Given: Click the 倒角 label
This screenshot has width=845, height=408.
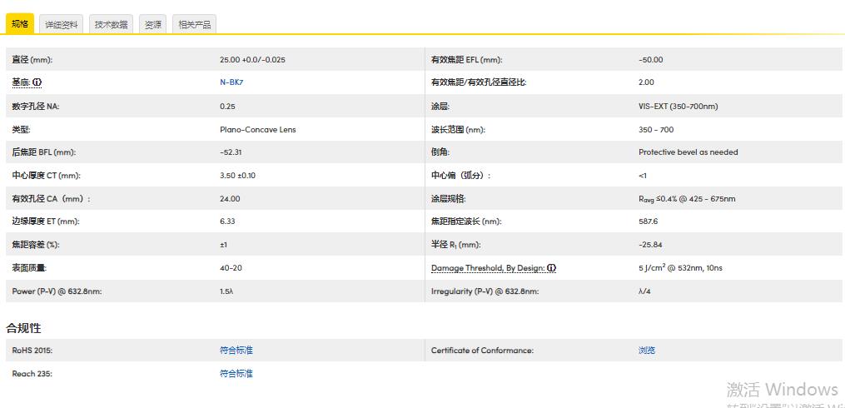Looking at the screenshot, I should (440, 152).
